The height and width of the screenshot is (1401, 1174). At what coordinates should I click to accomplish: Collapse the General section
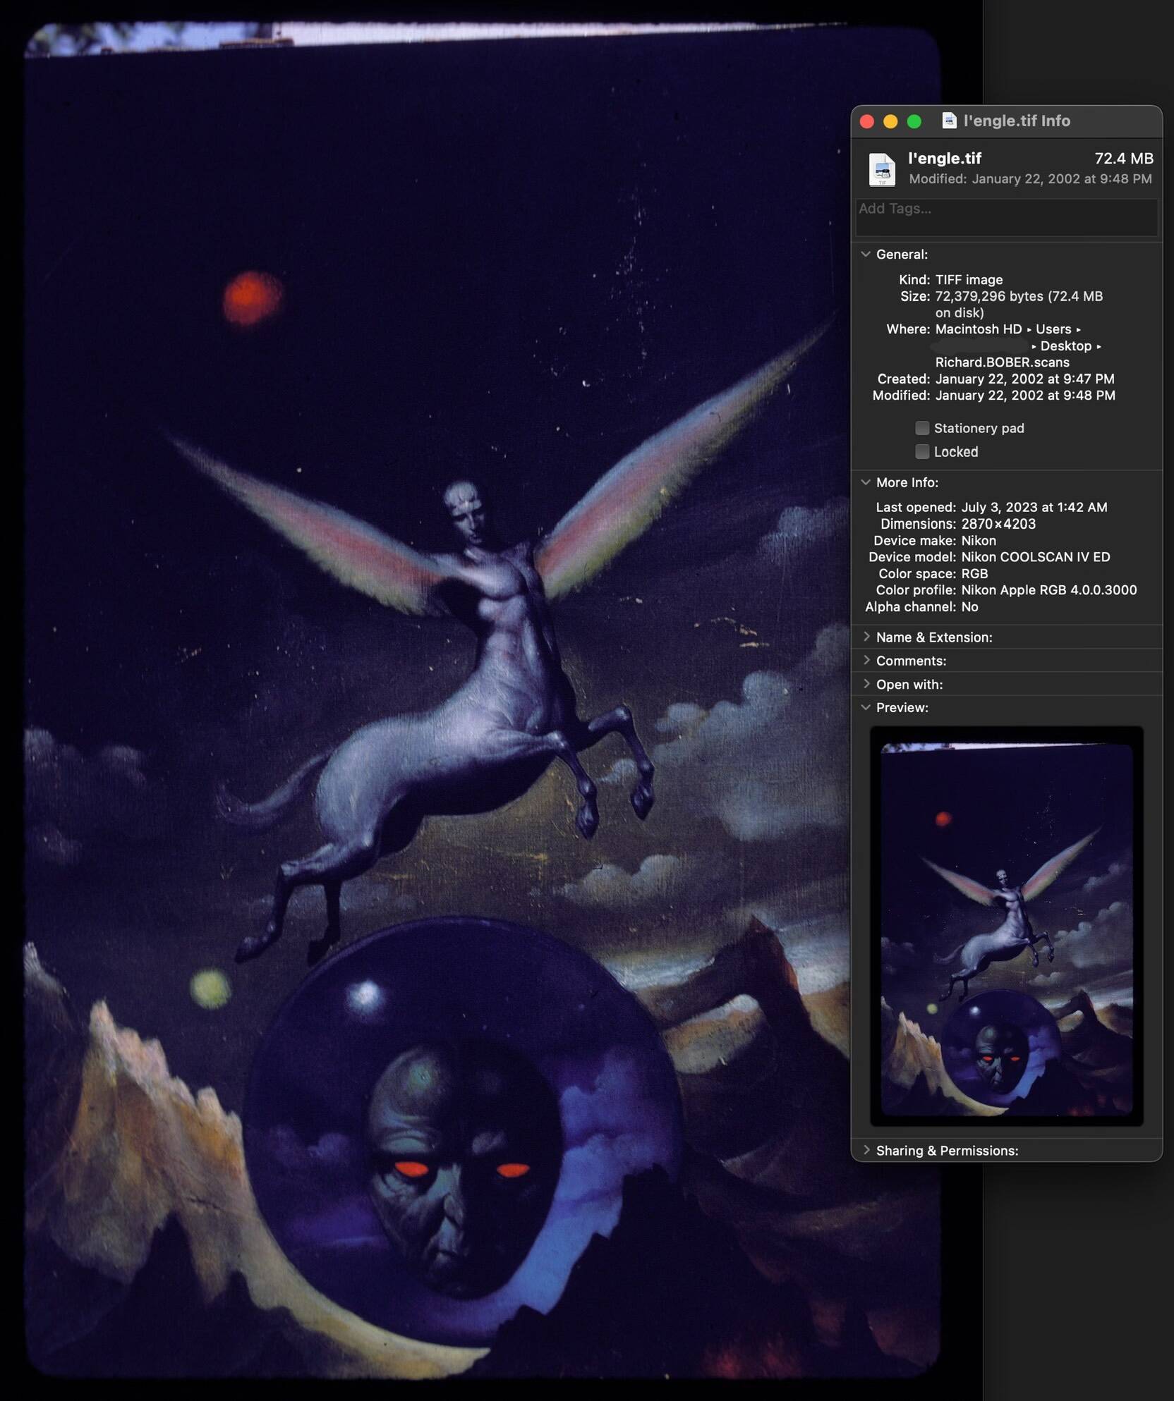coord(866,255)
